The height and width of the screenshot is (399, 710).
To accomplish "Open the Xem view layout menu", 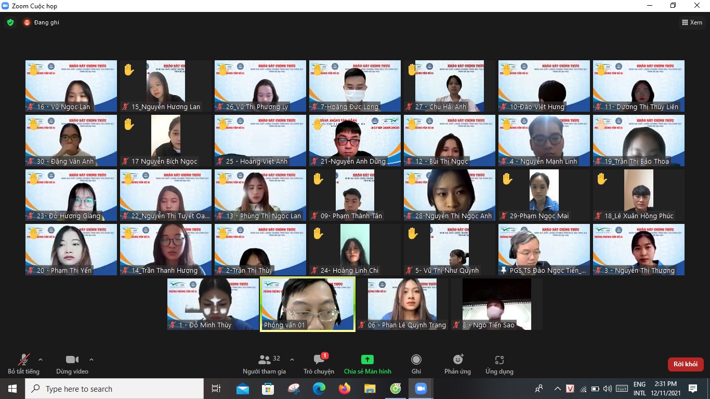I will (x=692, y=22).
